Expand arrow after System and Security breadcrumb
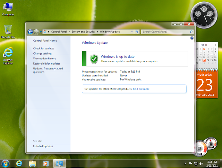This screenshot has height=168, width=222. (x=97, y=32)
